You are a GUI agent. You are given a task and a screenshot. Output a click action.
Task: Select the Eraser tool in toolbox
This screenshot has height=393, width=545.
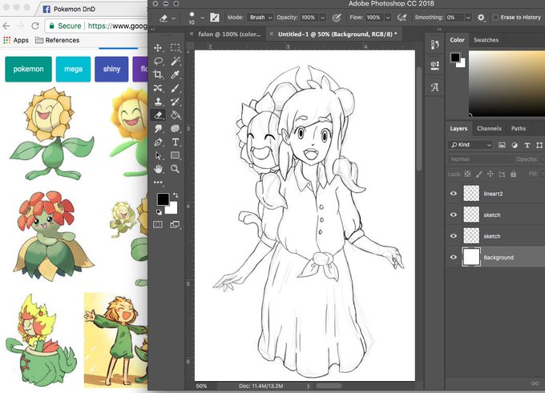(158, 115)
